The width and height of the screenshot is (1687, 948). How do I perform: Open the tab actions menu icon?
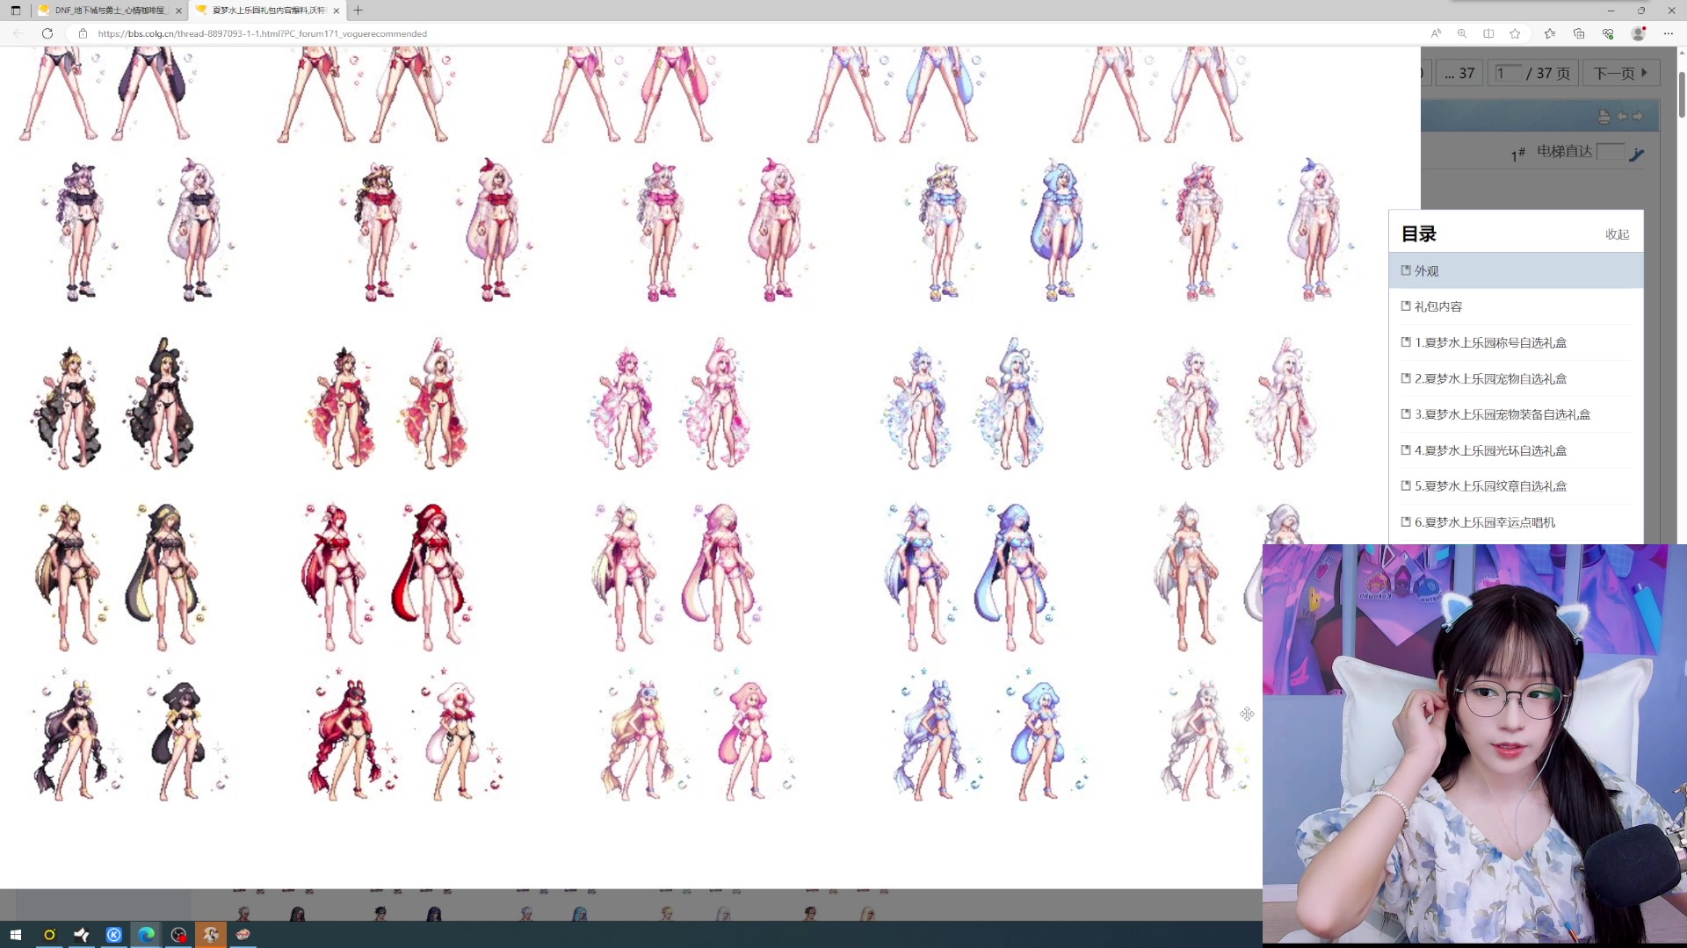click(15, 11)
